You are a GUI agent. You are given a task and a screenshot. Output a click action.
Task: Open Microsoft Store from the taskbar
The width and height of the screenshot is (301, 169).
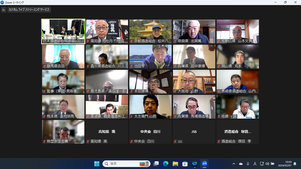(x=185, y=164)
